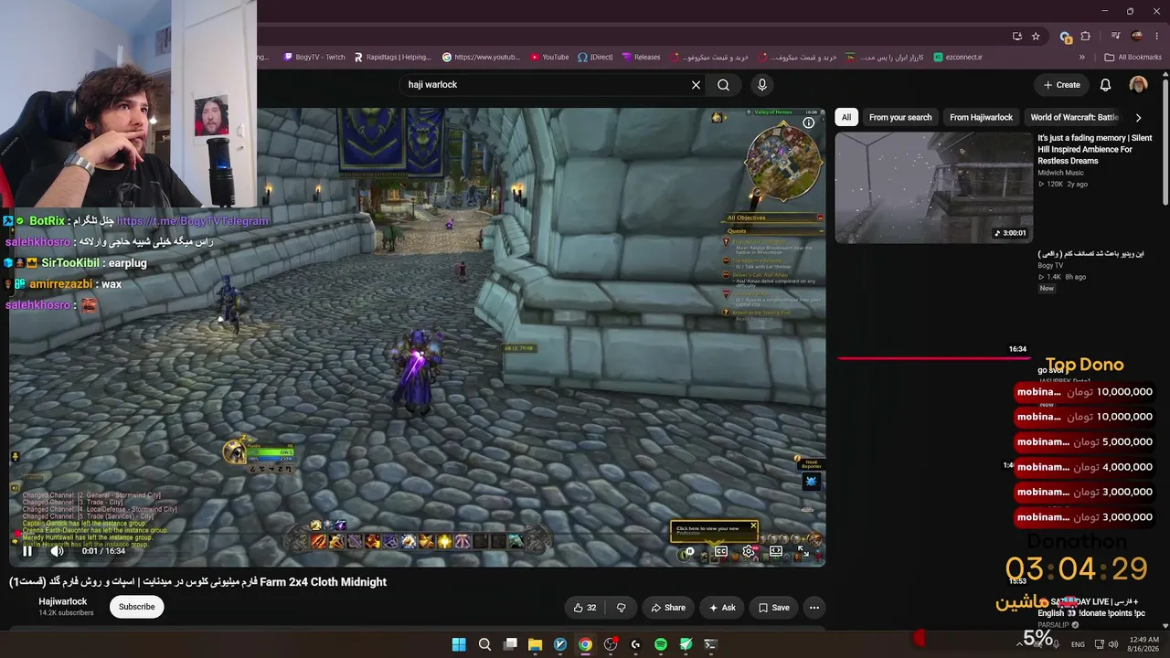Open Windows taskbar Search
This screenshot has height=658, width=1170.
tap(484, 644)
